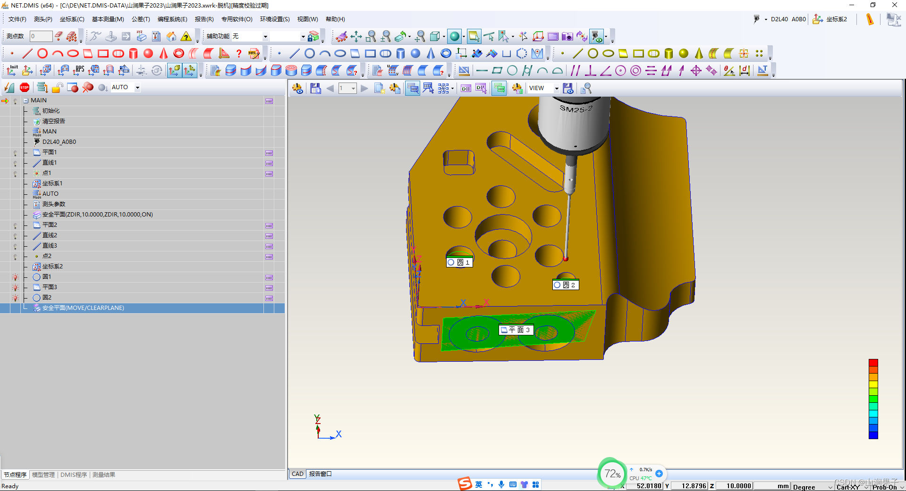Open the 辅助功能 dropdown showing 无
906x491 pixels.
point(265,36)
